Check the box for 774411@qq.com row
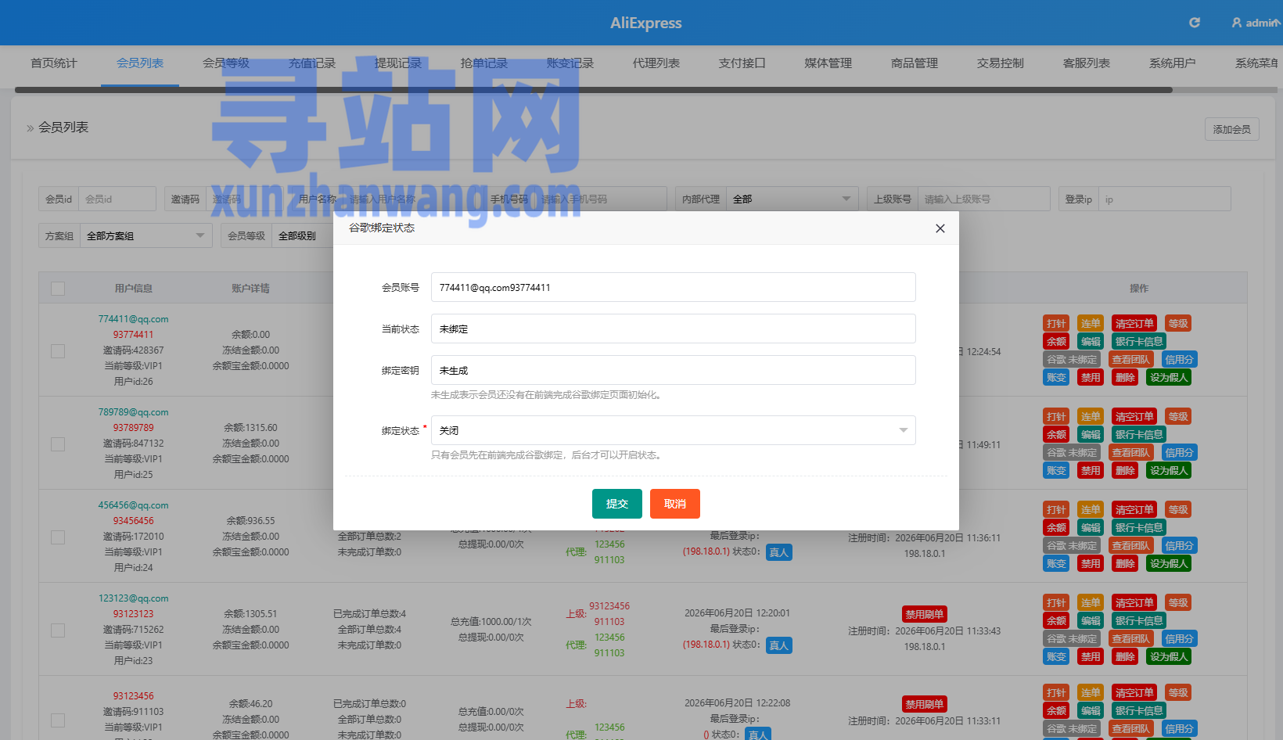 [58, 351]
